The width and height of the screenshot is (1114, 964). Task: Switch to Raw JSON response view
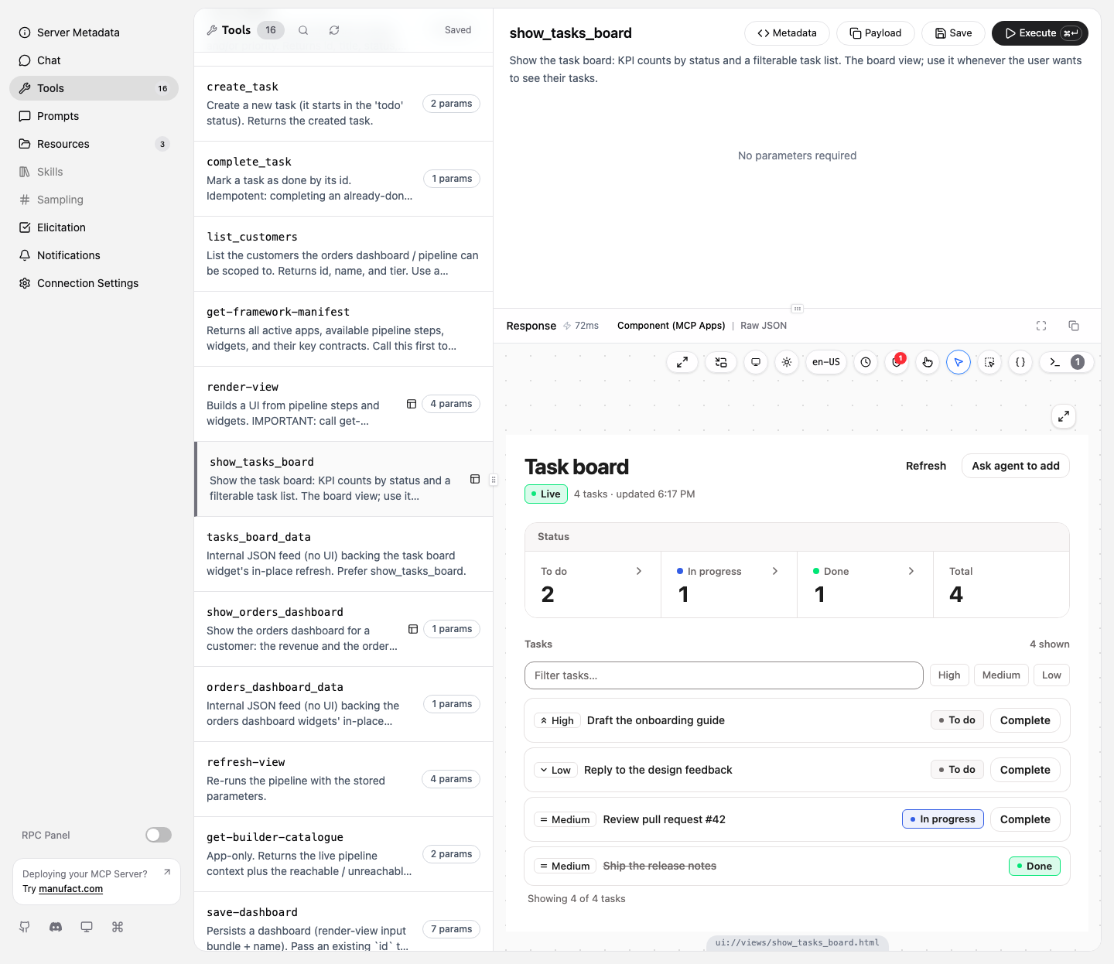click(x=764, y=326)
